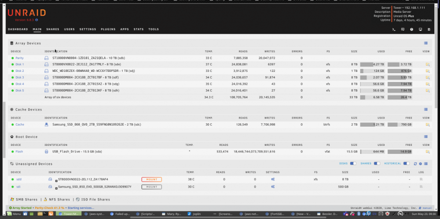Open the terminal icon in header

point(394,29)
